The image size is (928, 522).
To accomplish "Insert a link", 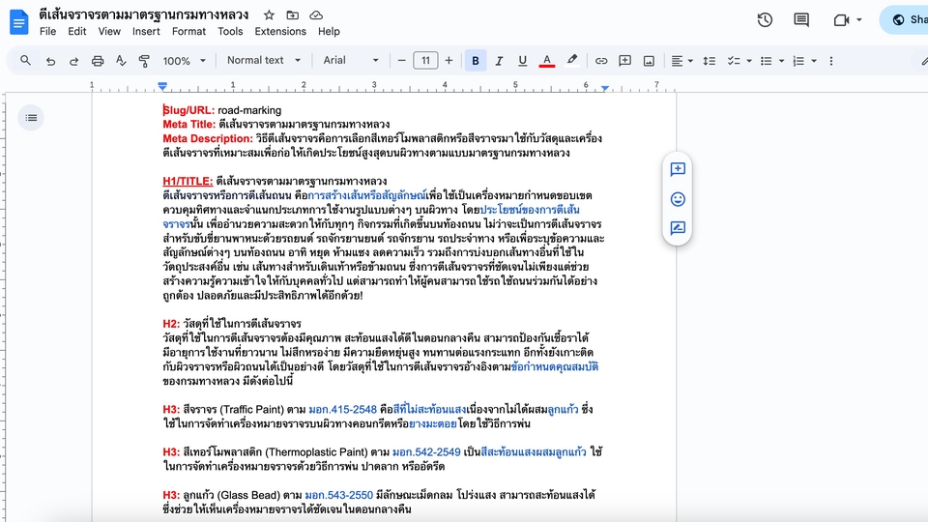I will click(x=600, y=60).
